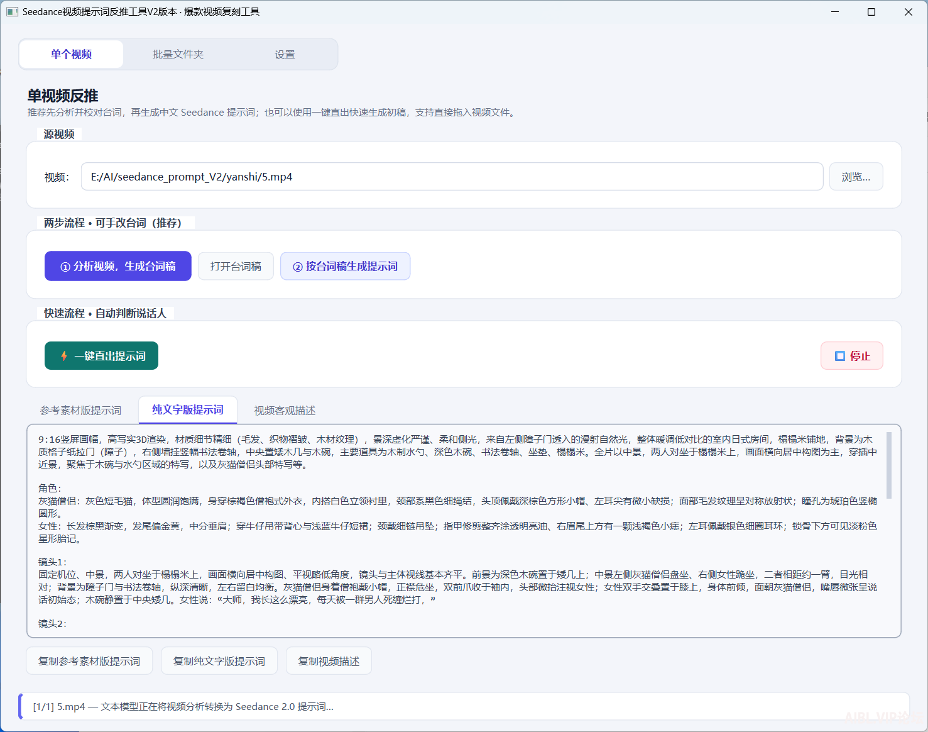This screenshot has width=928, height=732.
Task: Minimize the Seedance tool window
Action: click(835, 12)
